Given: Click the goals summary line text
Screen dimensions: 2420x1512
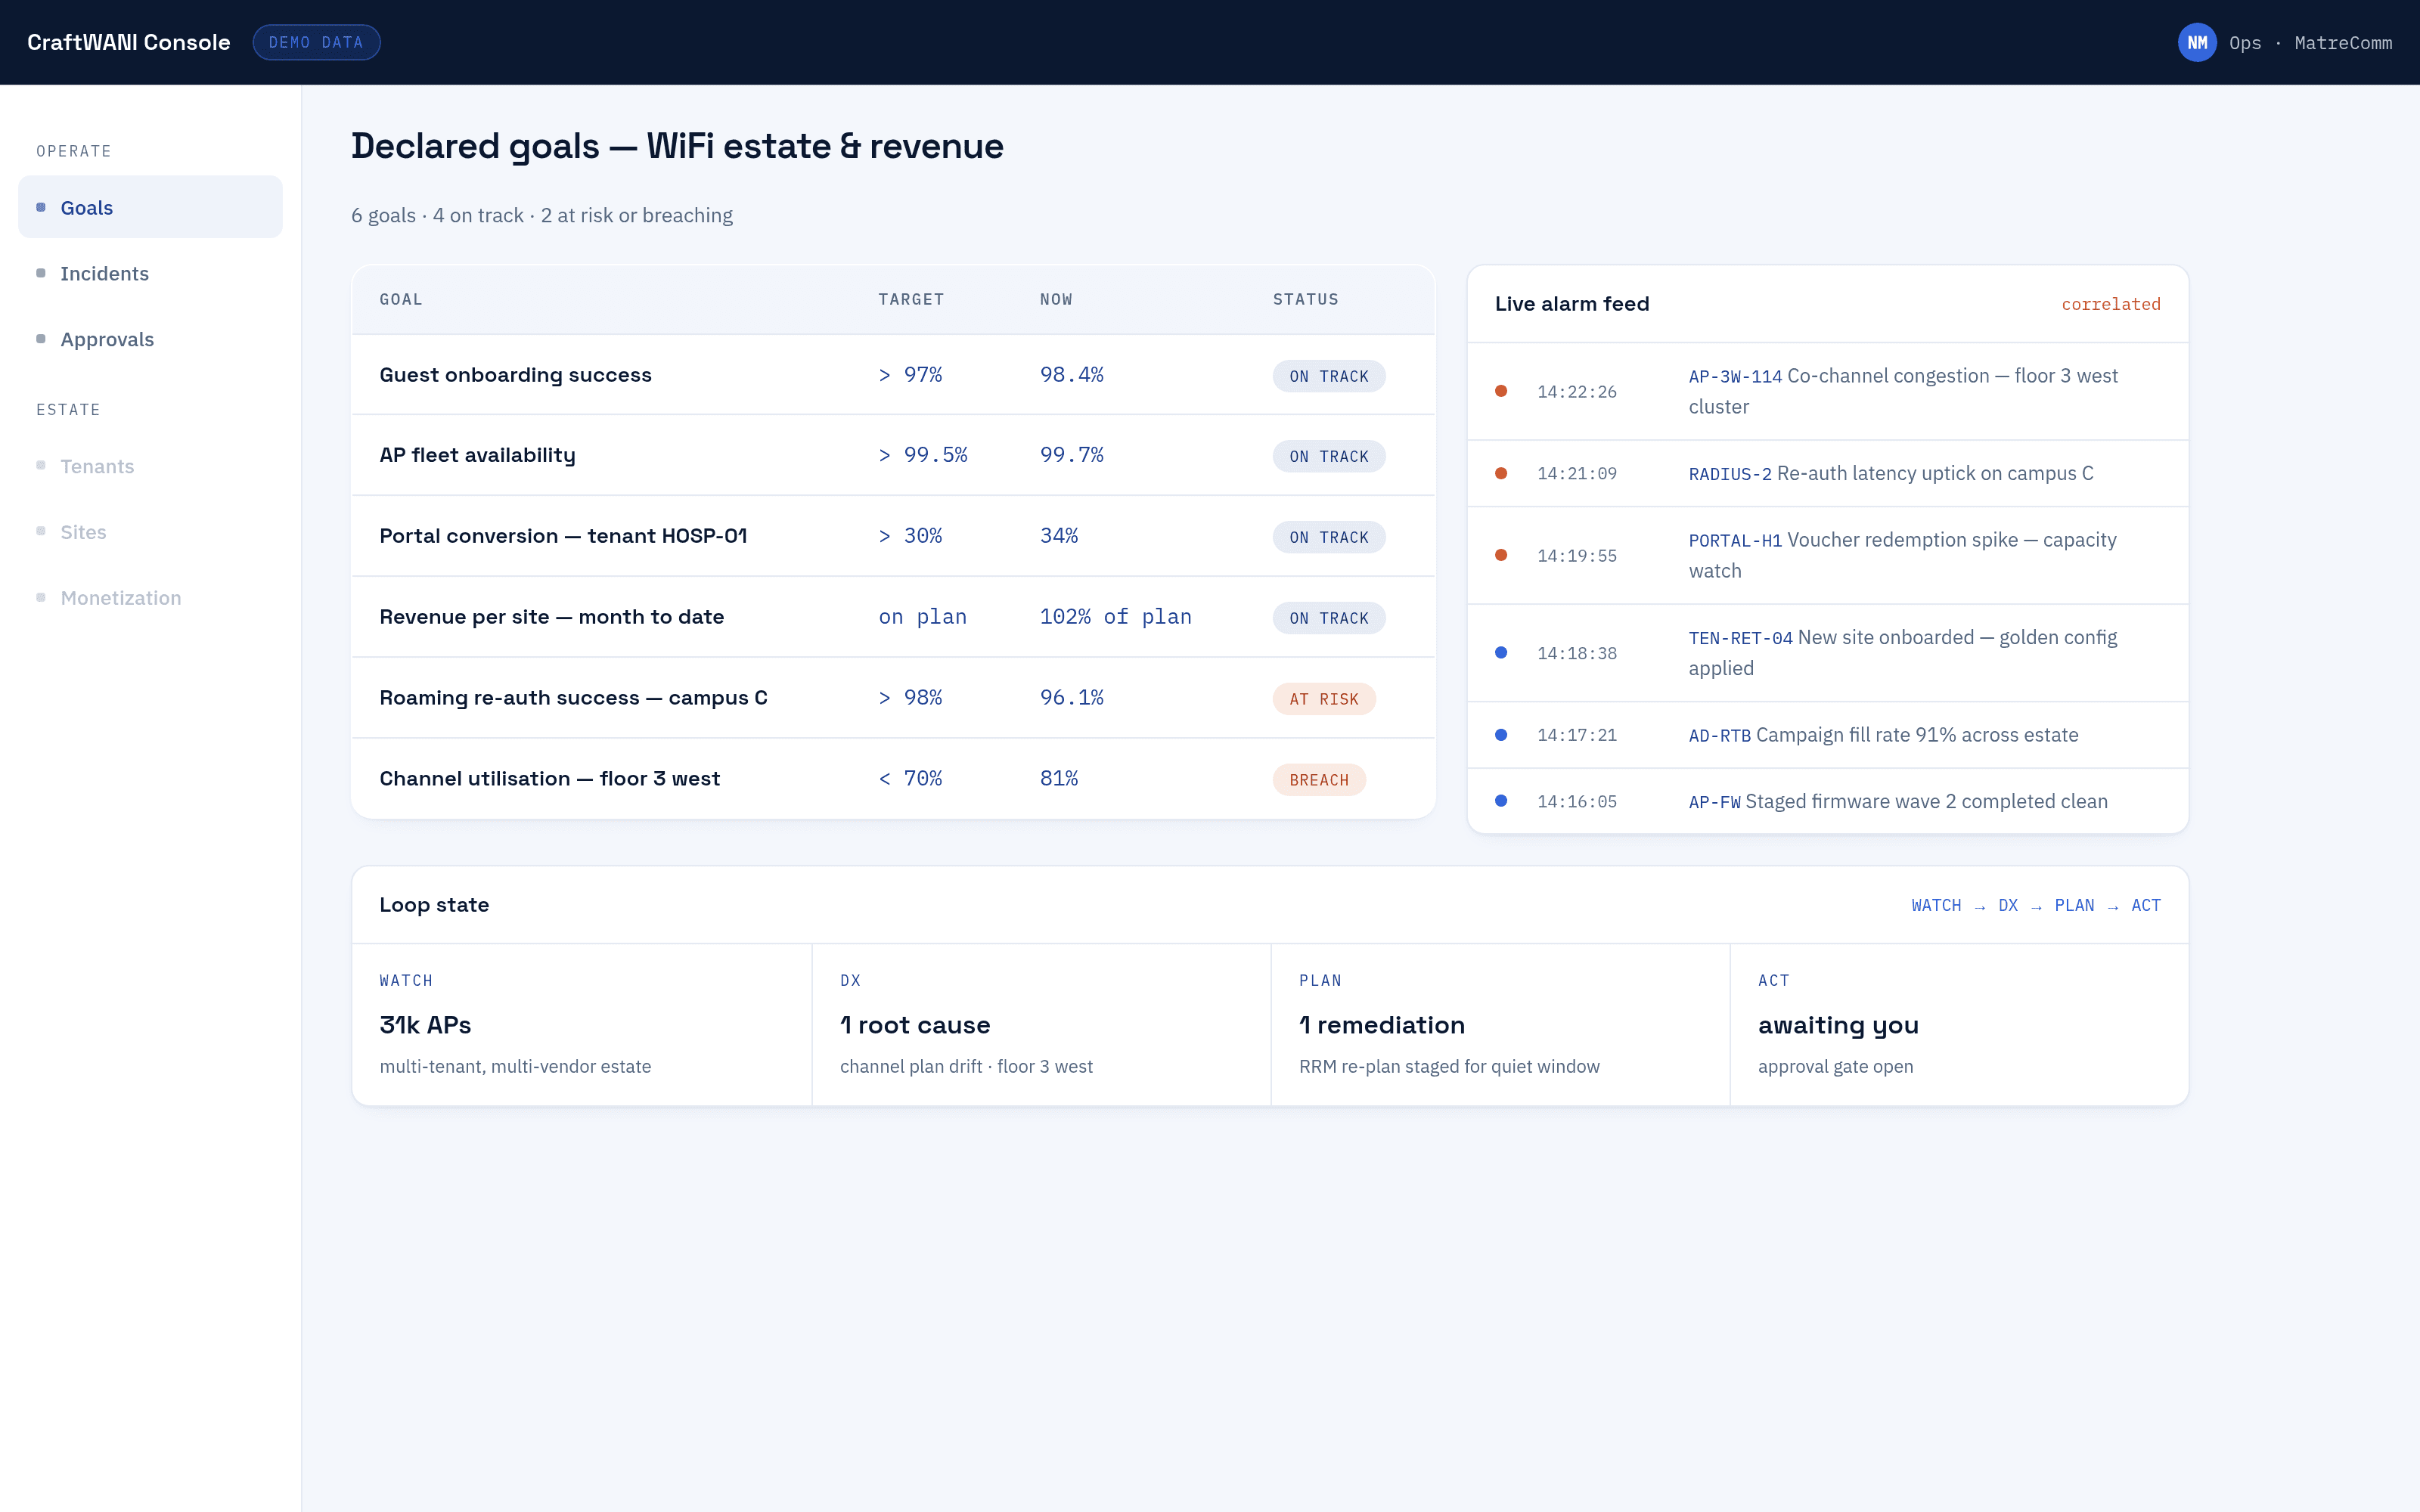Looking at the screenshot, I should point(541,215).
